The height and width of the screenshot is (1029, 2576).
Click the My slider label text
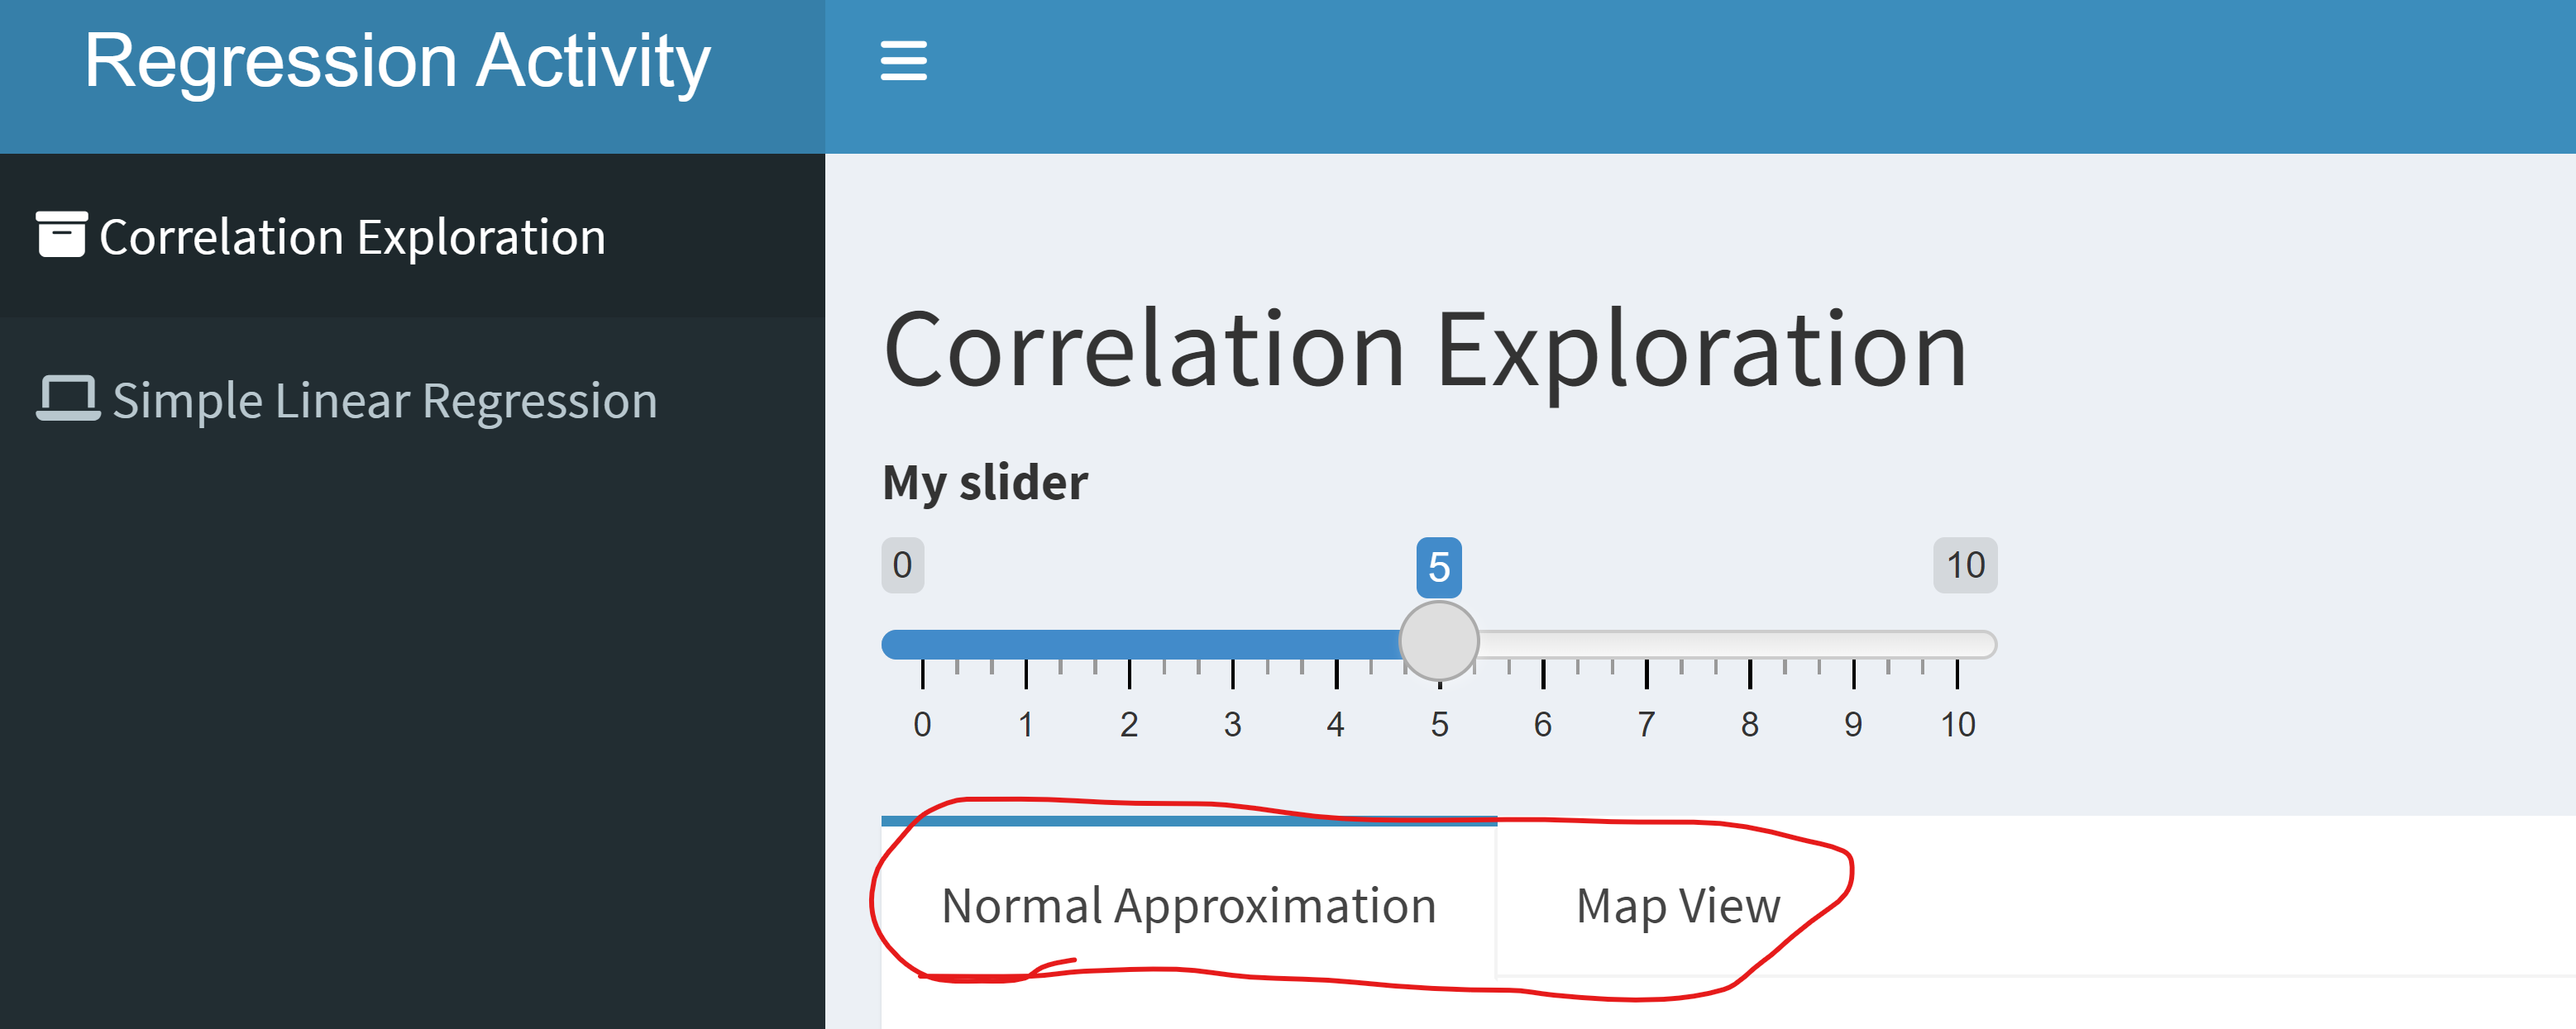pos(985,483)
